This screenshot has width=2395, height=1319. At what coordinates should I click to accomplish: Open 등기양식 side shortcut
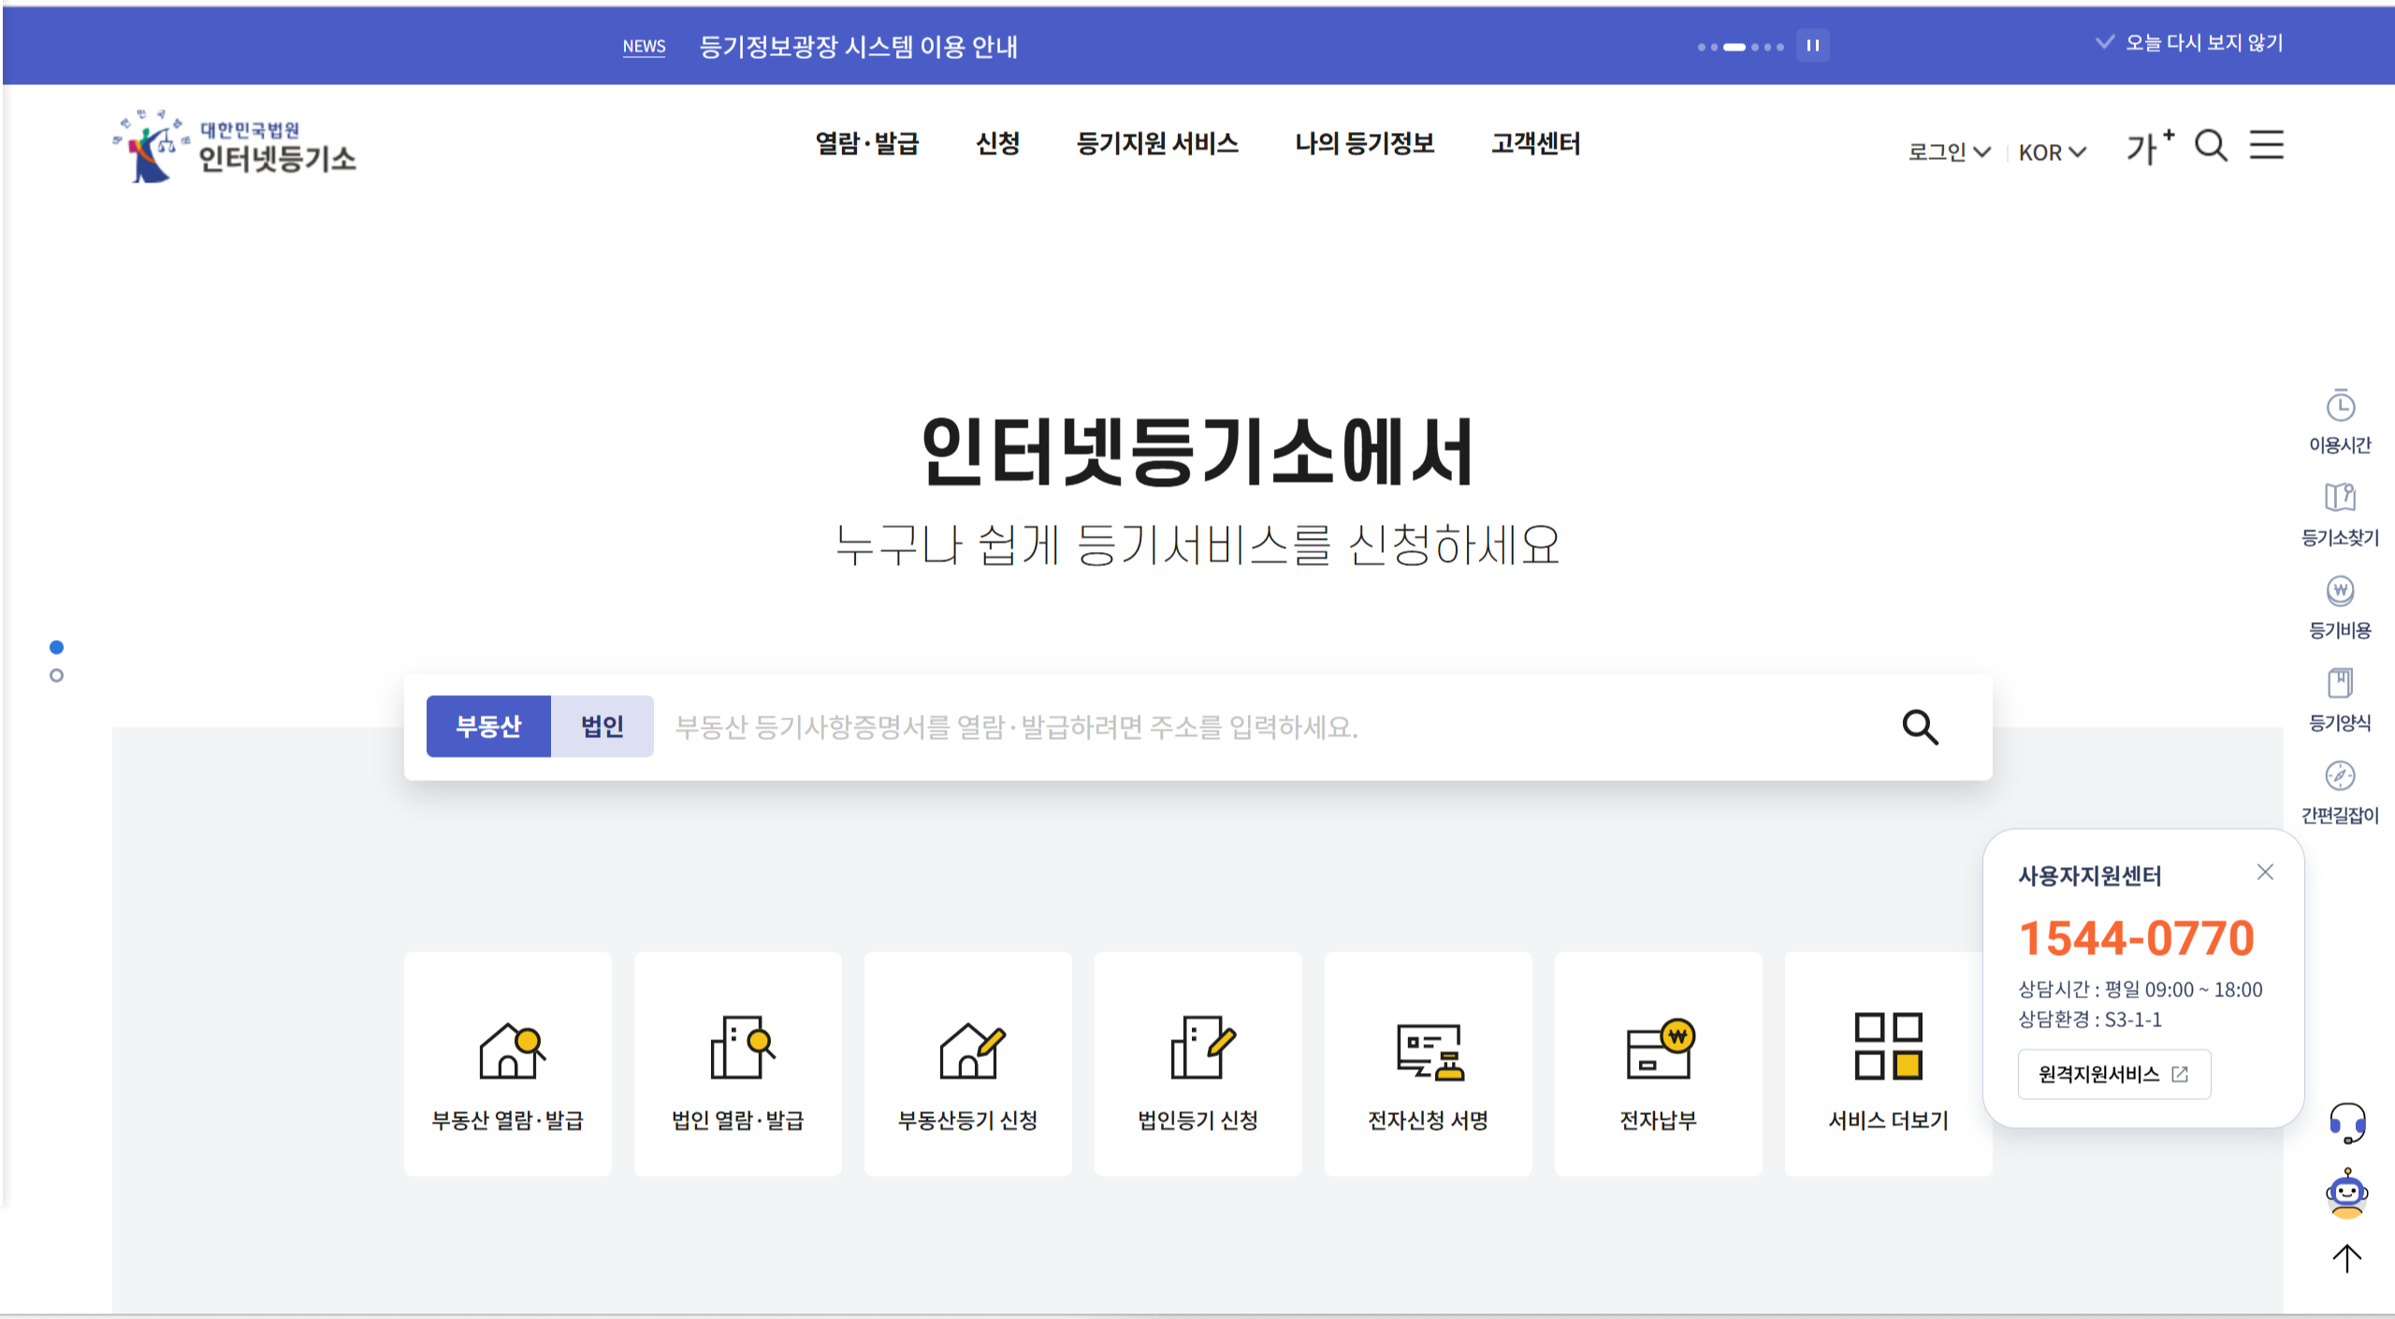[2340, 700]
